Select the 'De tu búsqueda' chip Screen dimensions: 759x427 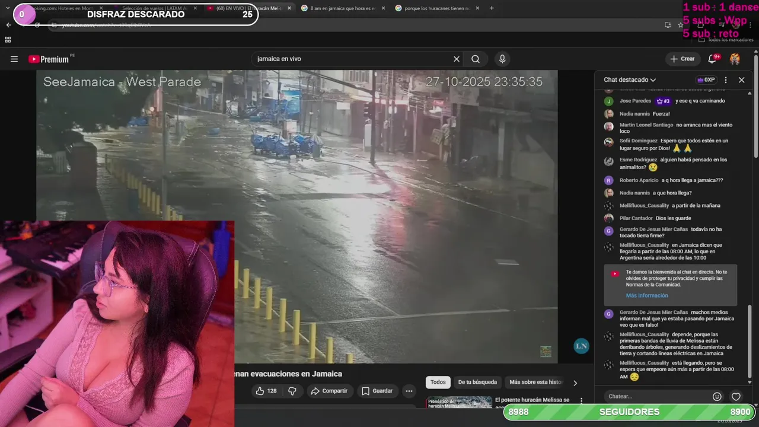(477, 382)
